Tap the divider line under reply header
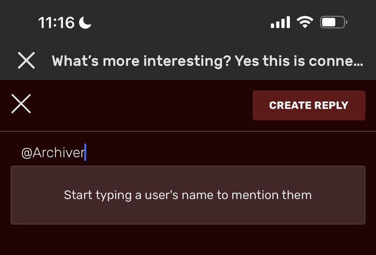 (188, 131)
